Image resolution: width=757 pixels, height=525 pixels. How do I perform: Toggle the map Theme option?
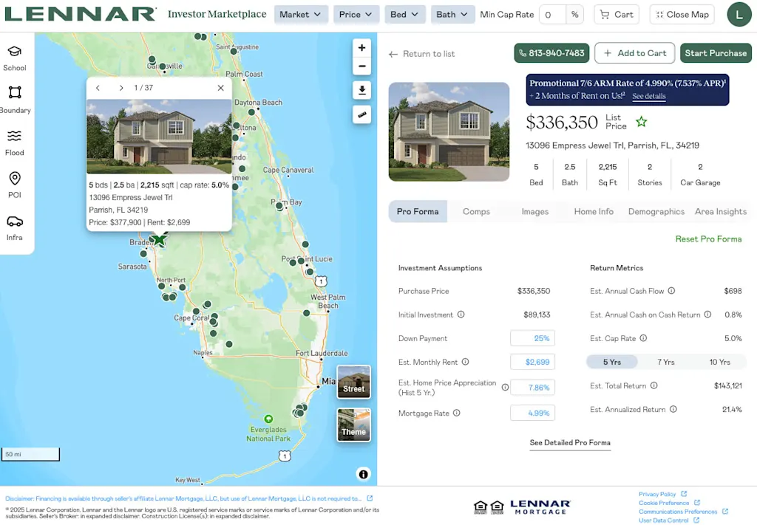click(353, 425)
